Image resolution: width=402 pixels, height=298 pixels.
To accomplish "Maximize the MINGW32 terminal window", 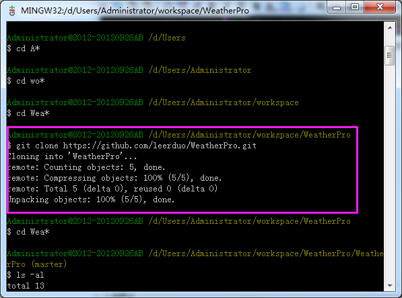I will (355, 7).
